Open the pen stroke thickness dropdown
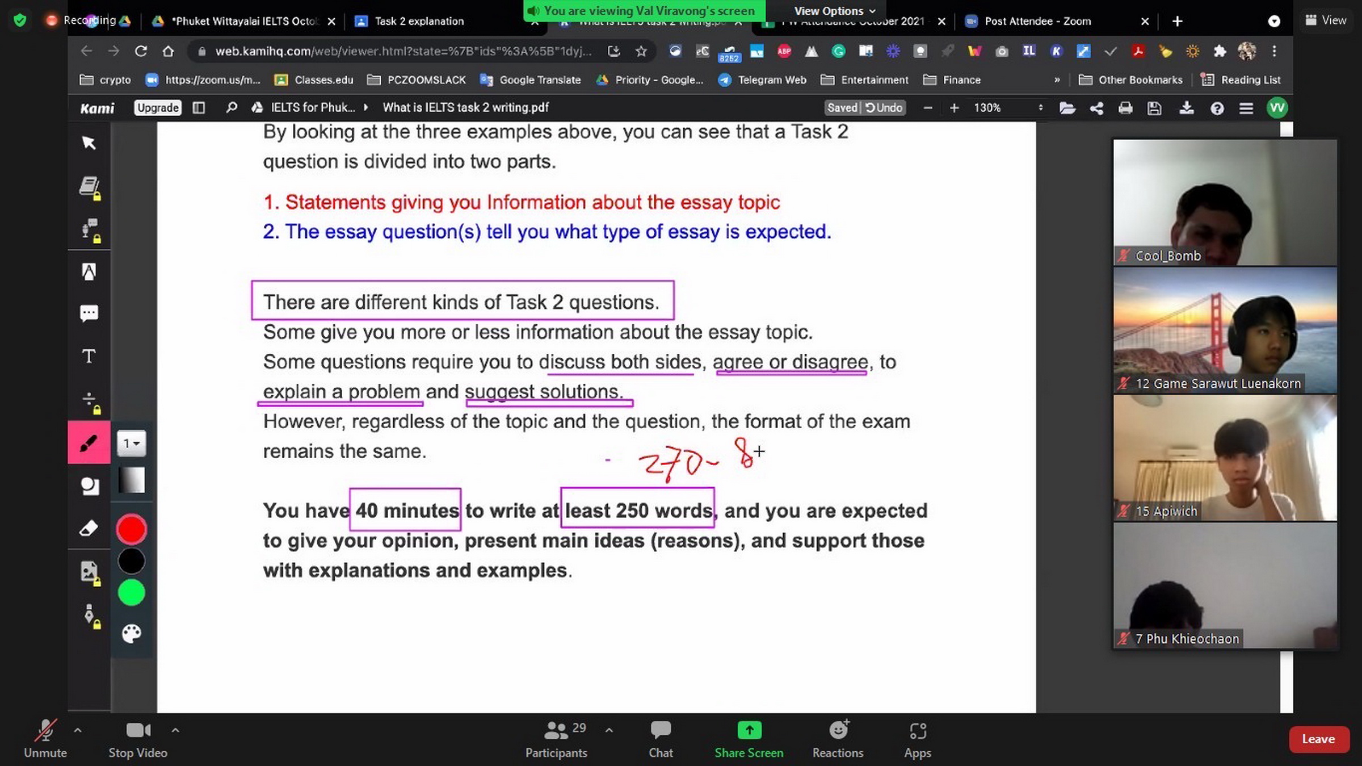1362x766 pixels. click(x=132, y=443)
